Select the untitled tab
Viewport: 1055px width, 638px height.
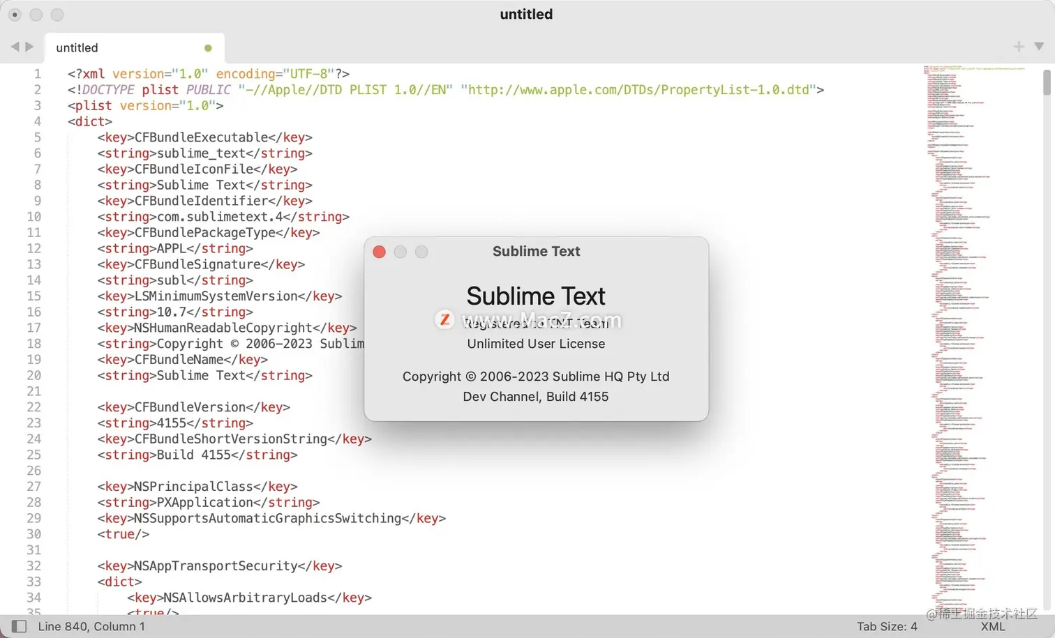[135, 48]
